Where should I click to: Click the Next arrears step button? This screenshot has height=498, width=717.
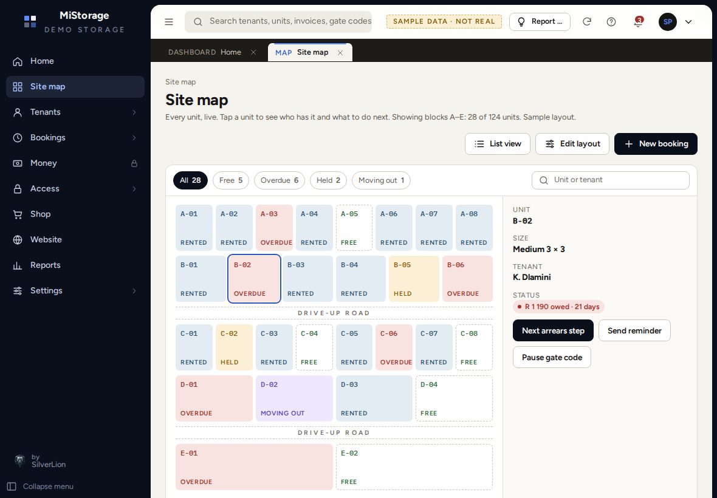point(554,330)
